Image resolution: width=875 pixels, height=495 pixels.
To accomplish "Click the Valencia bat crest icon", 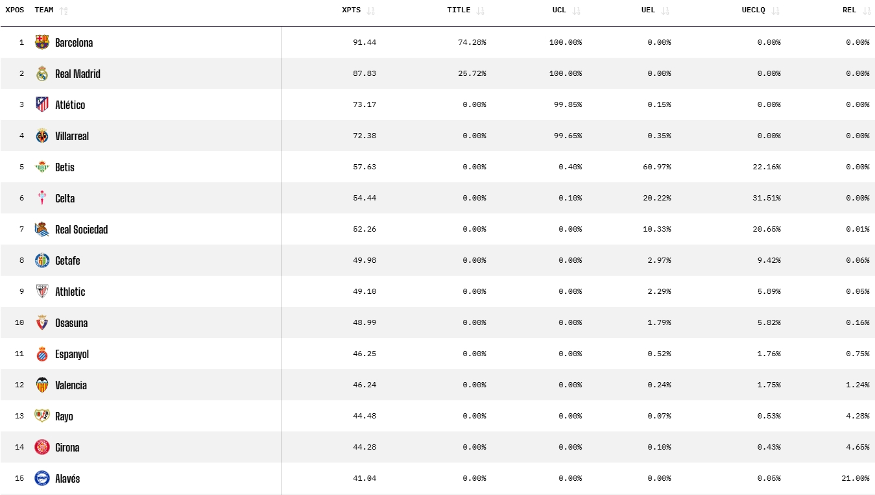I will click(x=42, y=385).
